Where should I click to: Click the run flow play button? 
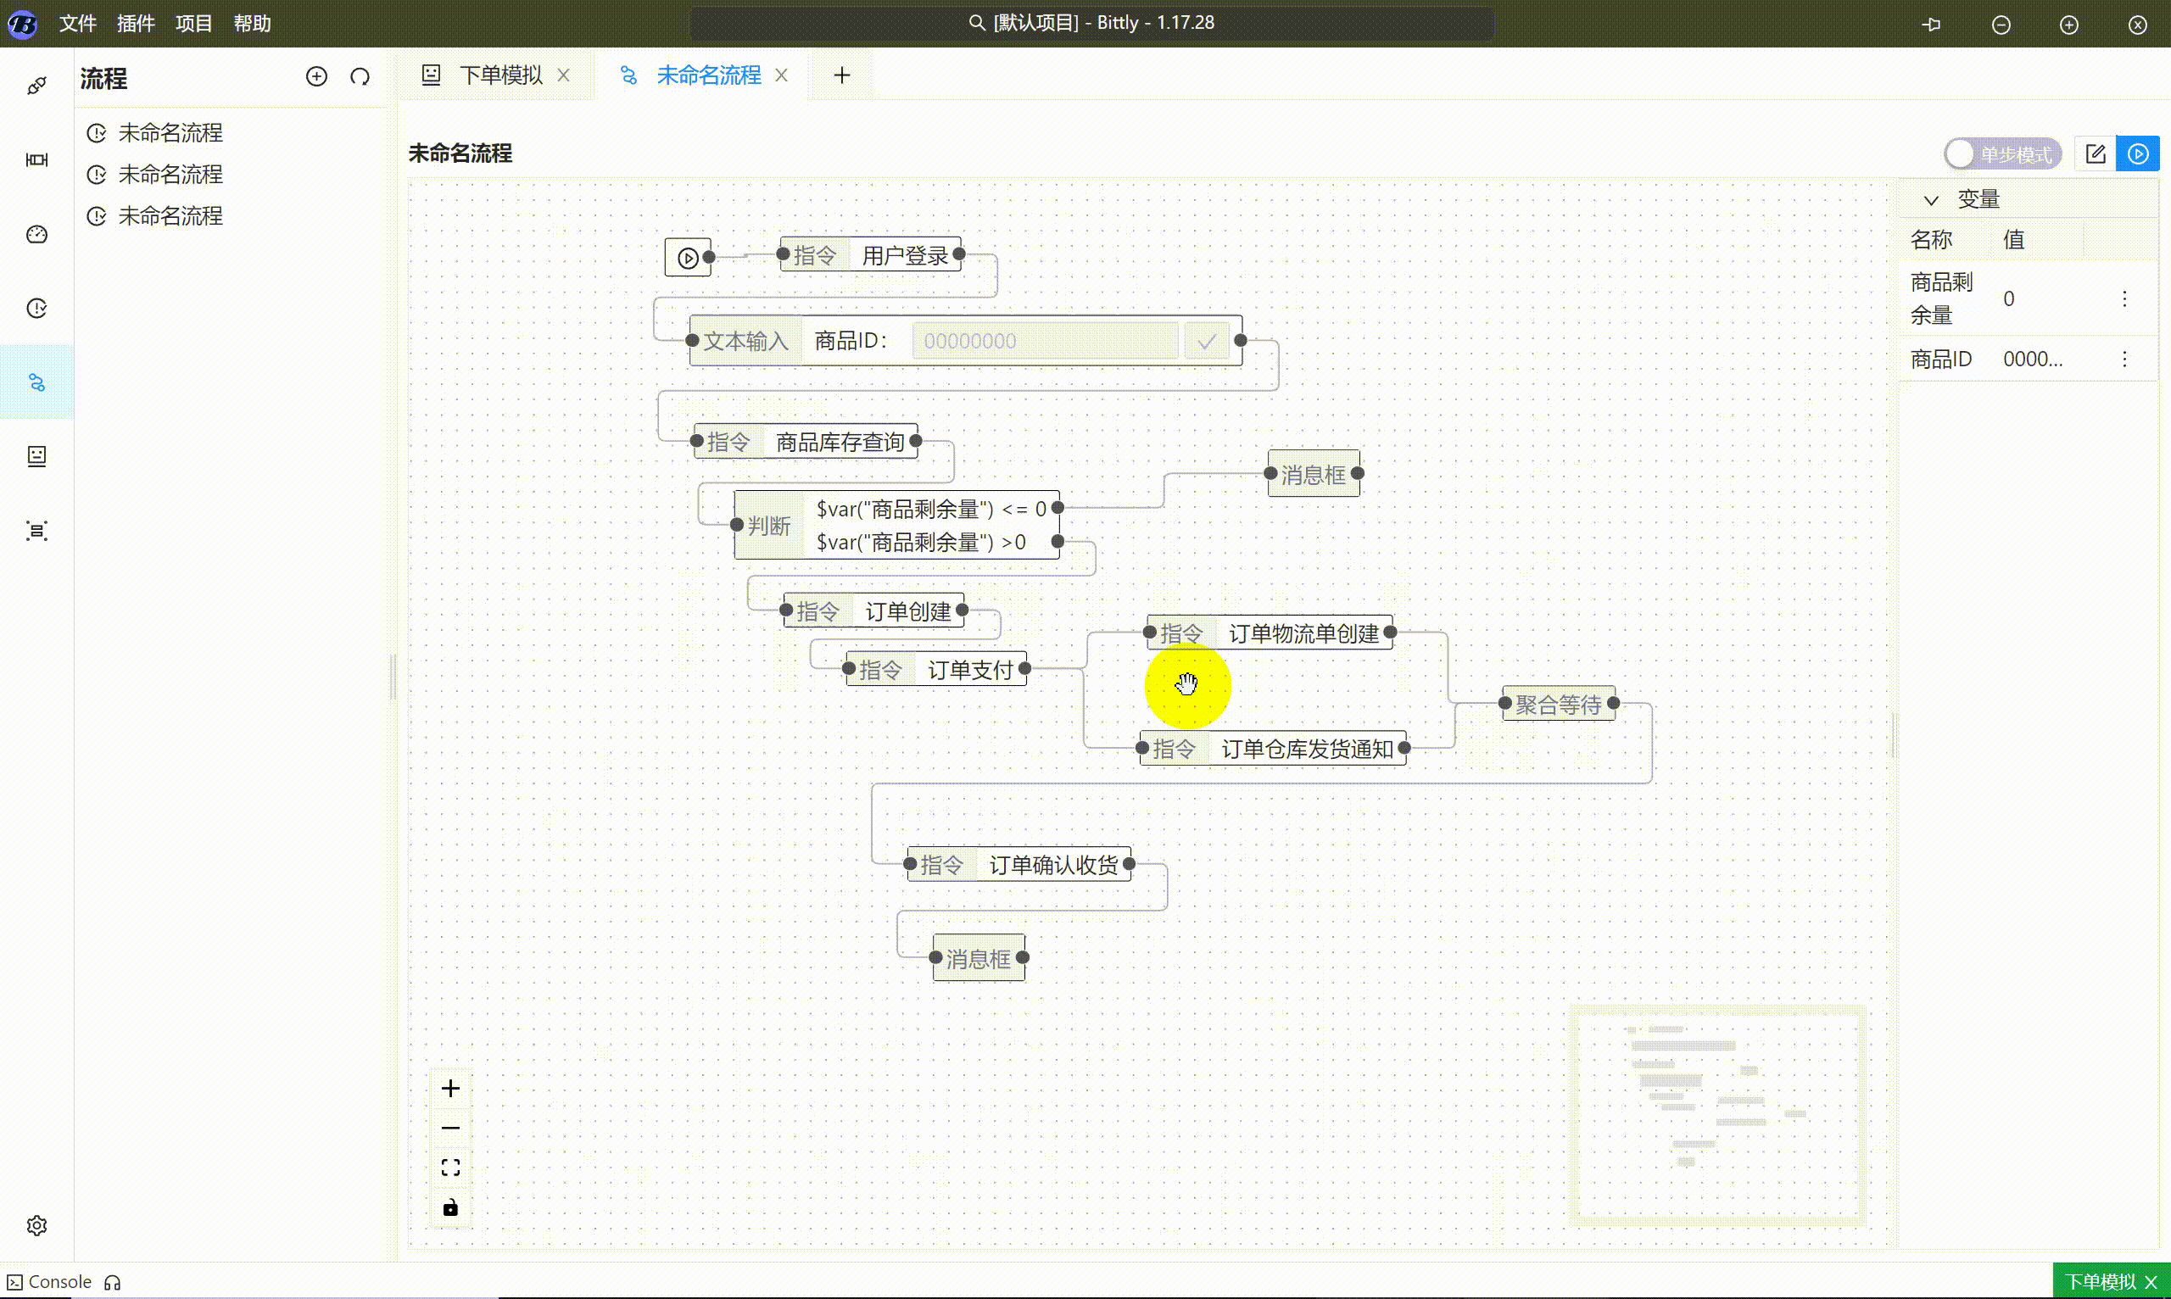[x=2137, y=154]
